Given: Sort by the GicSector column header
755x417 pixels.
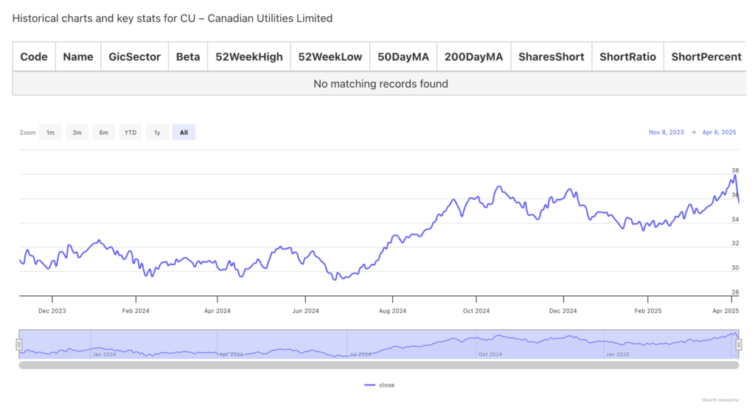Looking at the screenshot, I should coord(134,57).
